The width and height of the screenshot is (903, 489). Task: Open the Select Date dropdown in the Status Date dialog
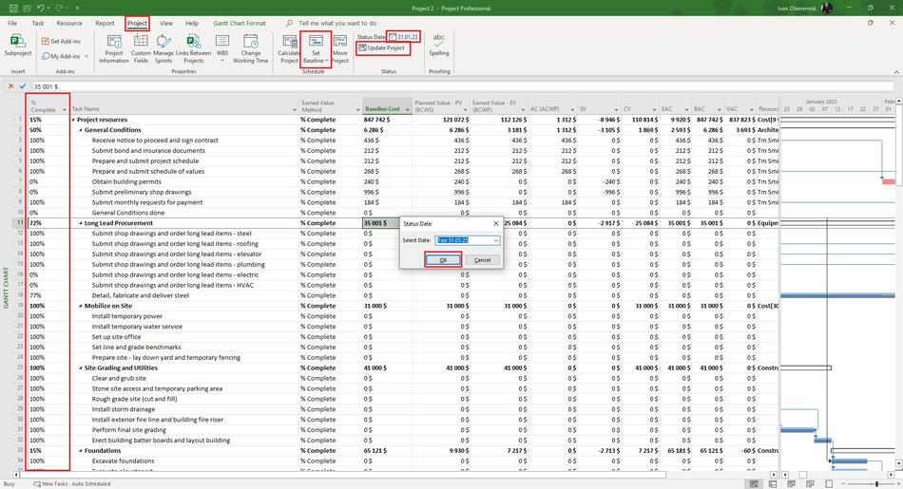point(495,240)
